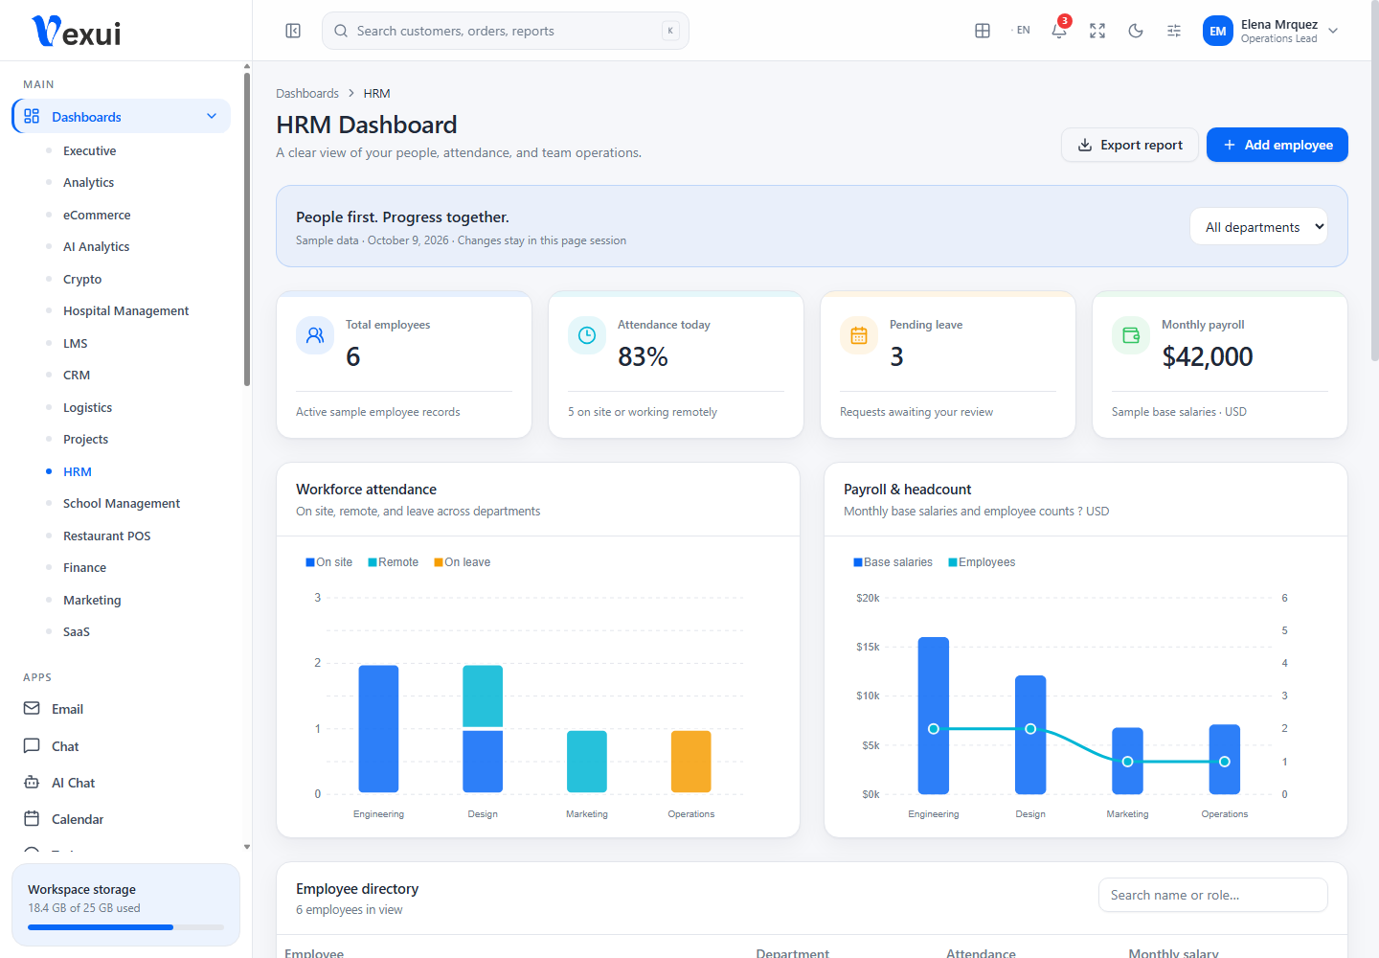Toggle On leave legend series
Viewport: 1379px width, 958px height.
(x=463, y=562)
